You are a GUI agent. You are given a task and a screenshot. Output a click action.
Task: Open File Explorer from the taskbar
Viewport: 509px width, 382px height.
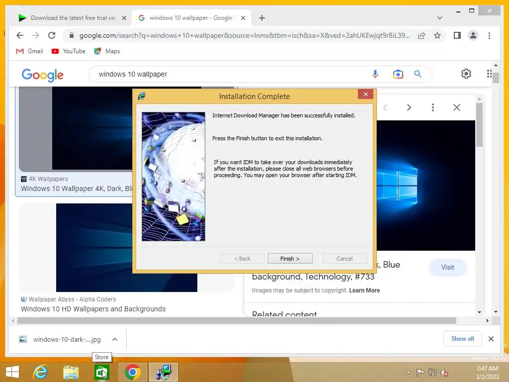click(x=71, y=372)
